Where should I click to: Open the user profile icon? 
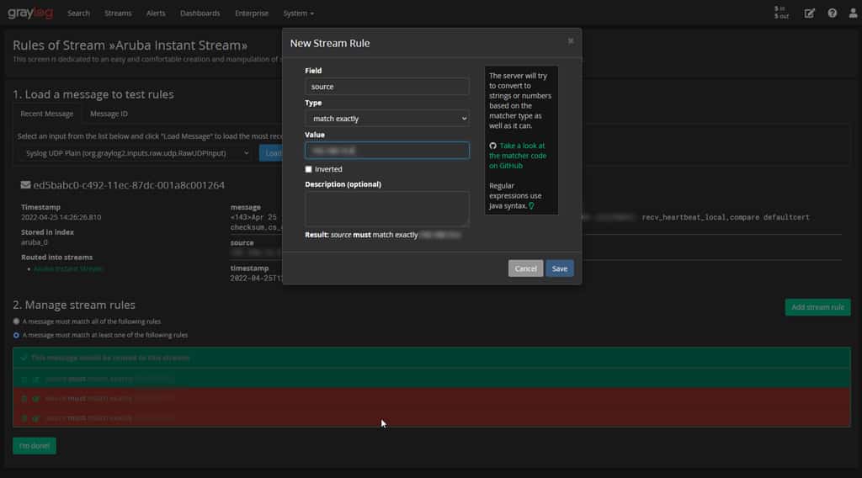[x=853, y=13]
